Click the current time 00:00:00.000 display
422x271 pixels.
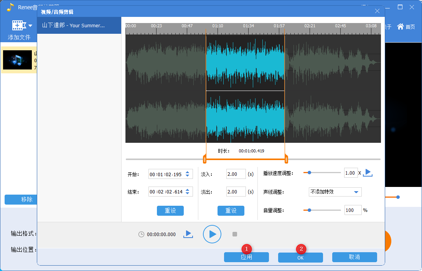(161, 235)
